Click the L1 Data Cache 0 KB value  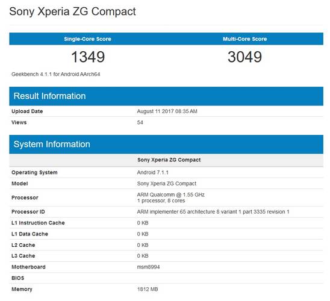tap(143, 234)
